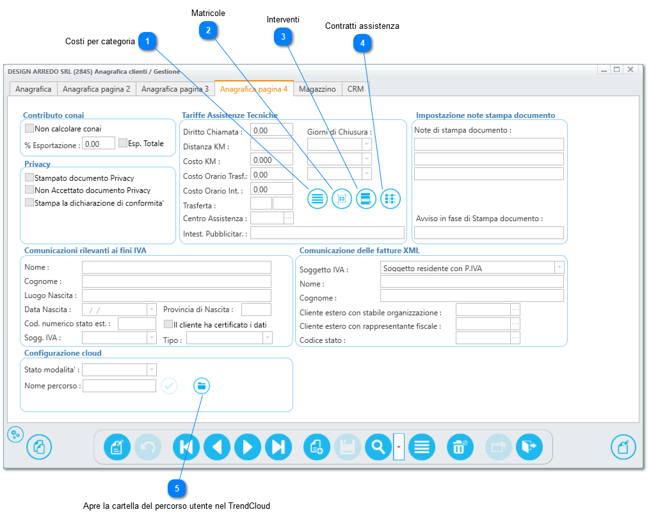Check Non Accettato documento Privacy
The width and height of the screenshot is (649, 521).
[x=29, y=190]
